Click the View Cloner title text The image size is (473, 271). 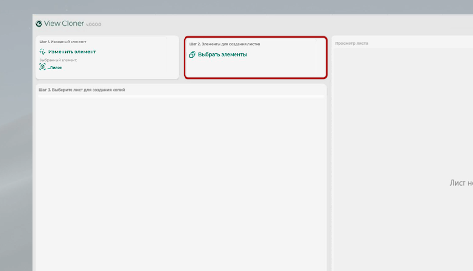tap(64, 23)
